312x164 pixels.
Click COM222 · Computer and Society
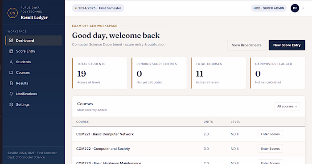103,149
